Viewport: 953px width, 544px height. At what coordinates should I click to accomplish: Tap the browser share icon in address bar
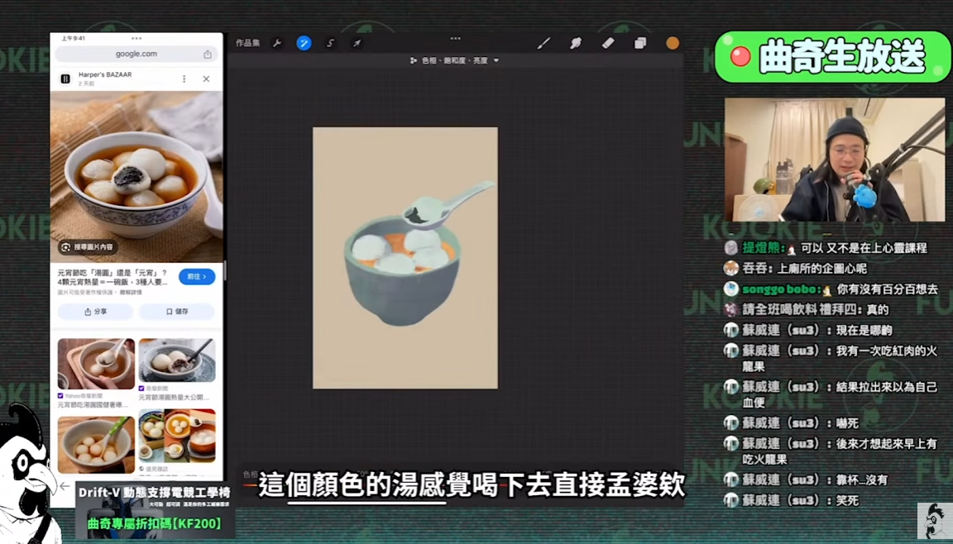pyautogui.click(x=208, y=54)
